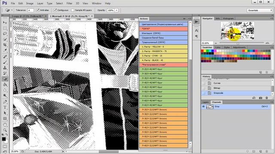Select the Move tool
The width and height of the screenshot is (275, 154).
click(5, 23)
